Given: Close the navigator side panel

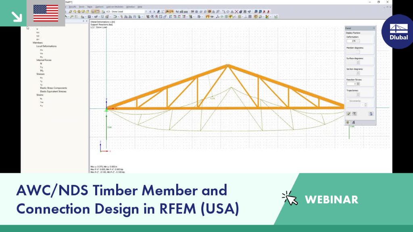Looking at the screenshot, I should [87, 21].
